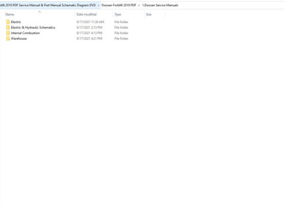
Task: Open the Electric & Hydraulic Schematics folder icon
Action: [x=8, y=27]
